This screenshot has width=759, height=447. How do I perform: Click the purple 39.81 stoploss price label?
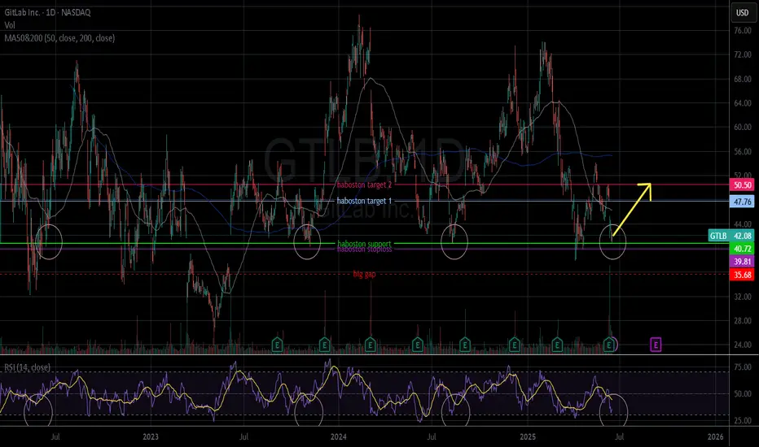pyautogui.click(x=742, y=262)
